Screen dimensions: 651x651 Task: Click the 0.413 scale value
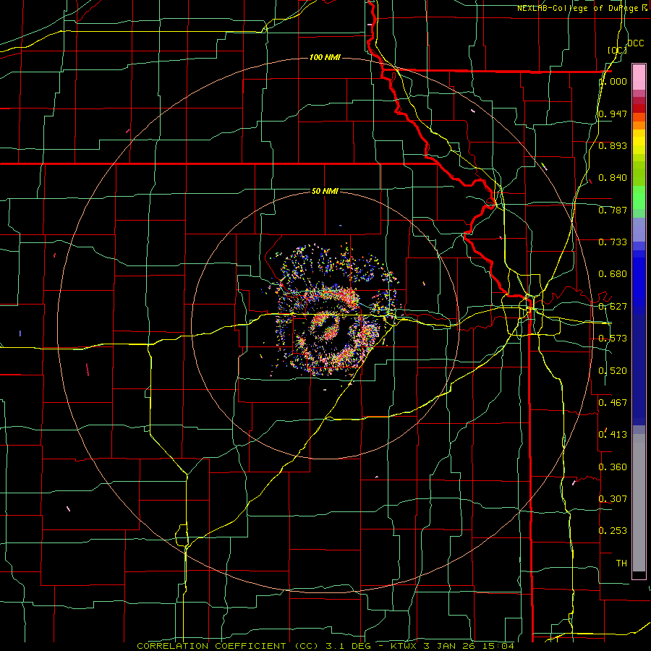click(x=613, y=435)
